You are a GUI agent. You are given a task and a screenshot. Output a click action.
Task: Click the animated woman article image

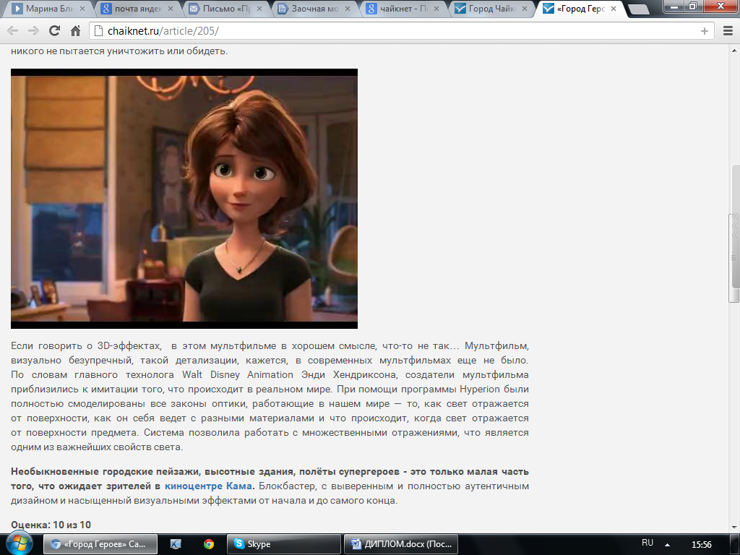[184, 199]
